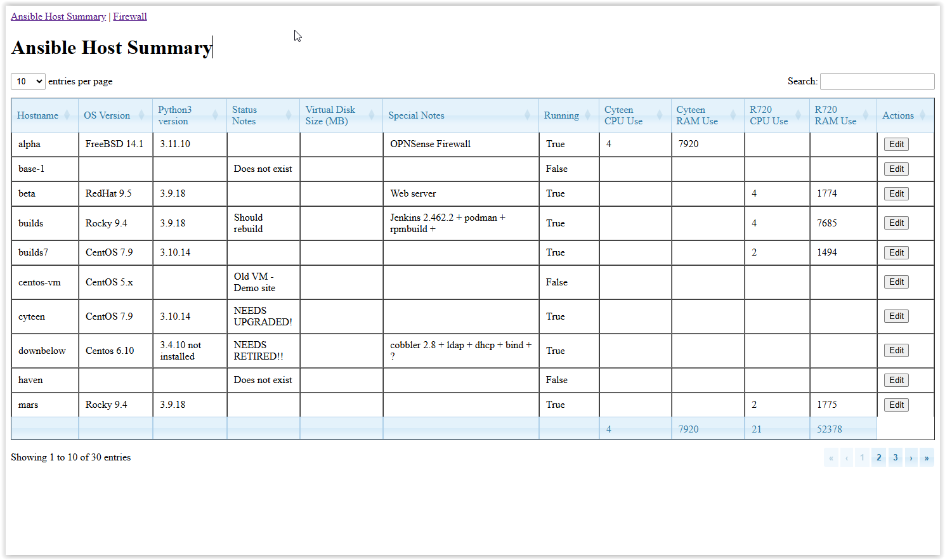Viewport: 945px width, 560px height.
Task: Sort by OS Version column
Action: click(x=115, y=115)
